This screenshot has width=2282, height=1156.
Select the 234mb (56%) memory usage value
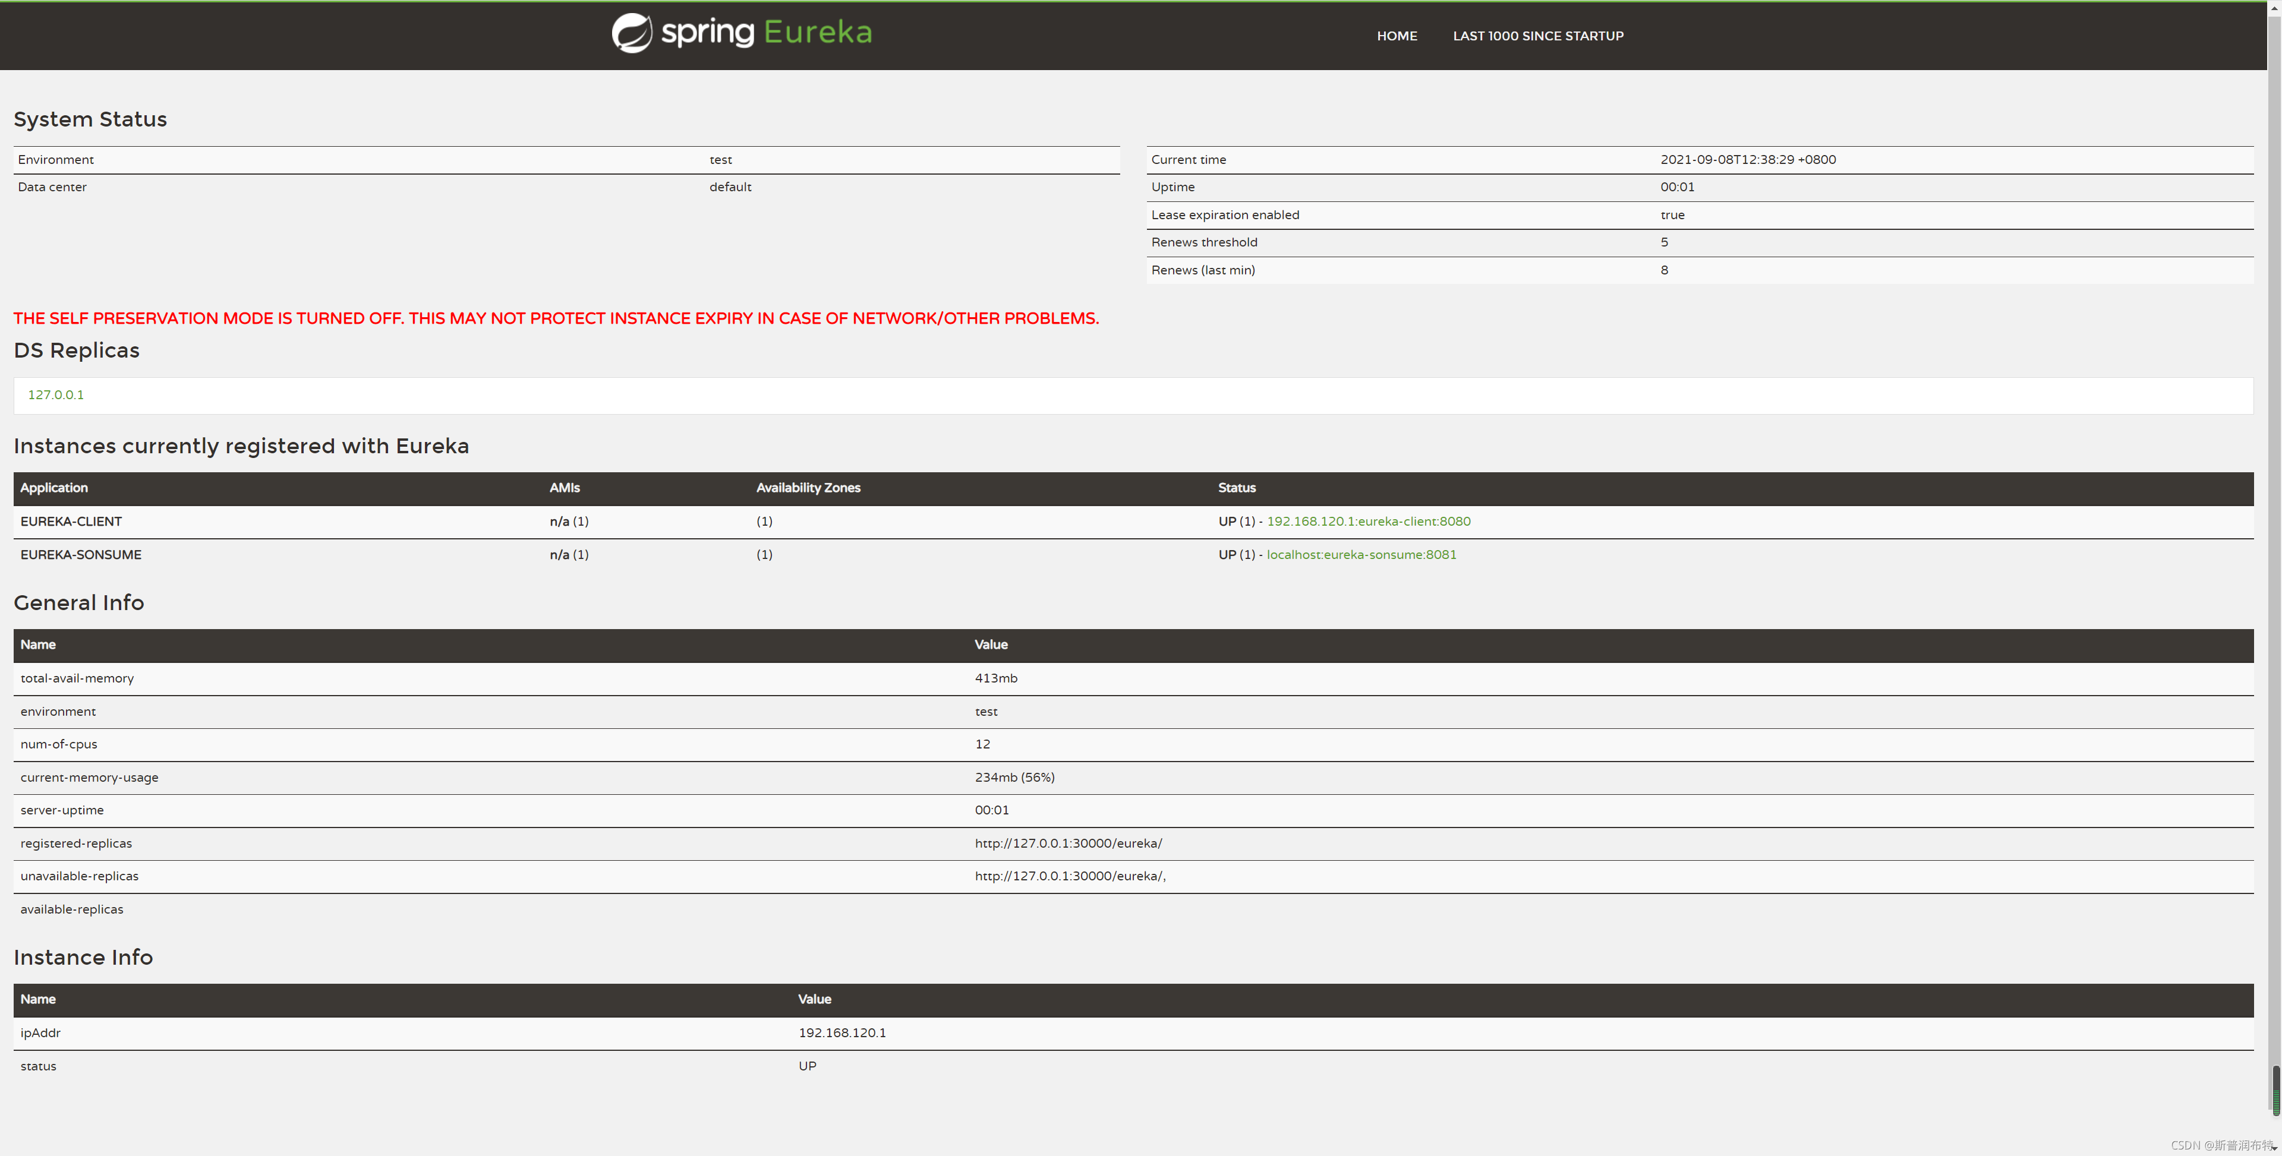[1014, 778]
